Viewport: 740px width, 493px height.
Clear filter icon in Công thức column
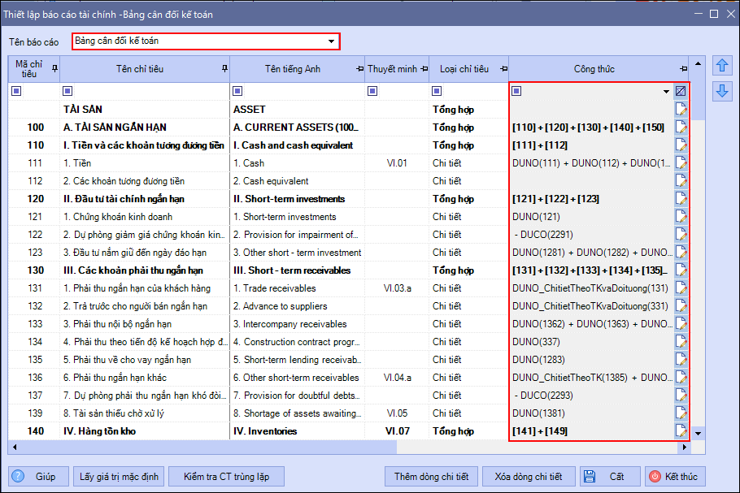click(x=681, y=92)
